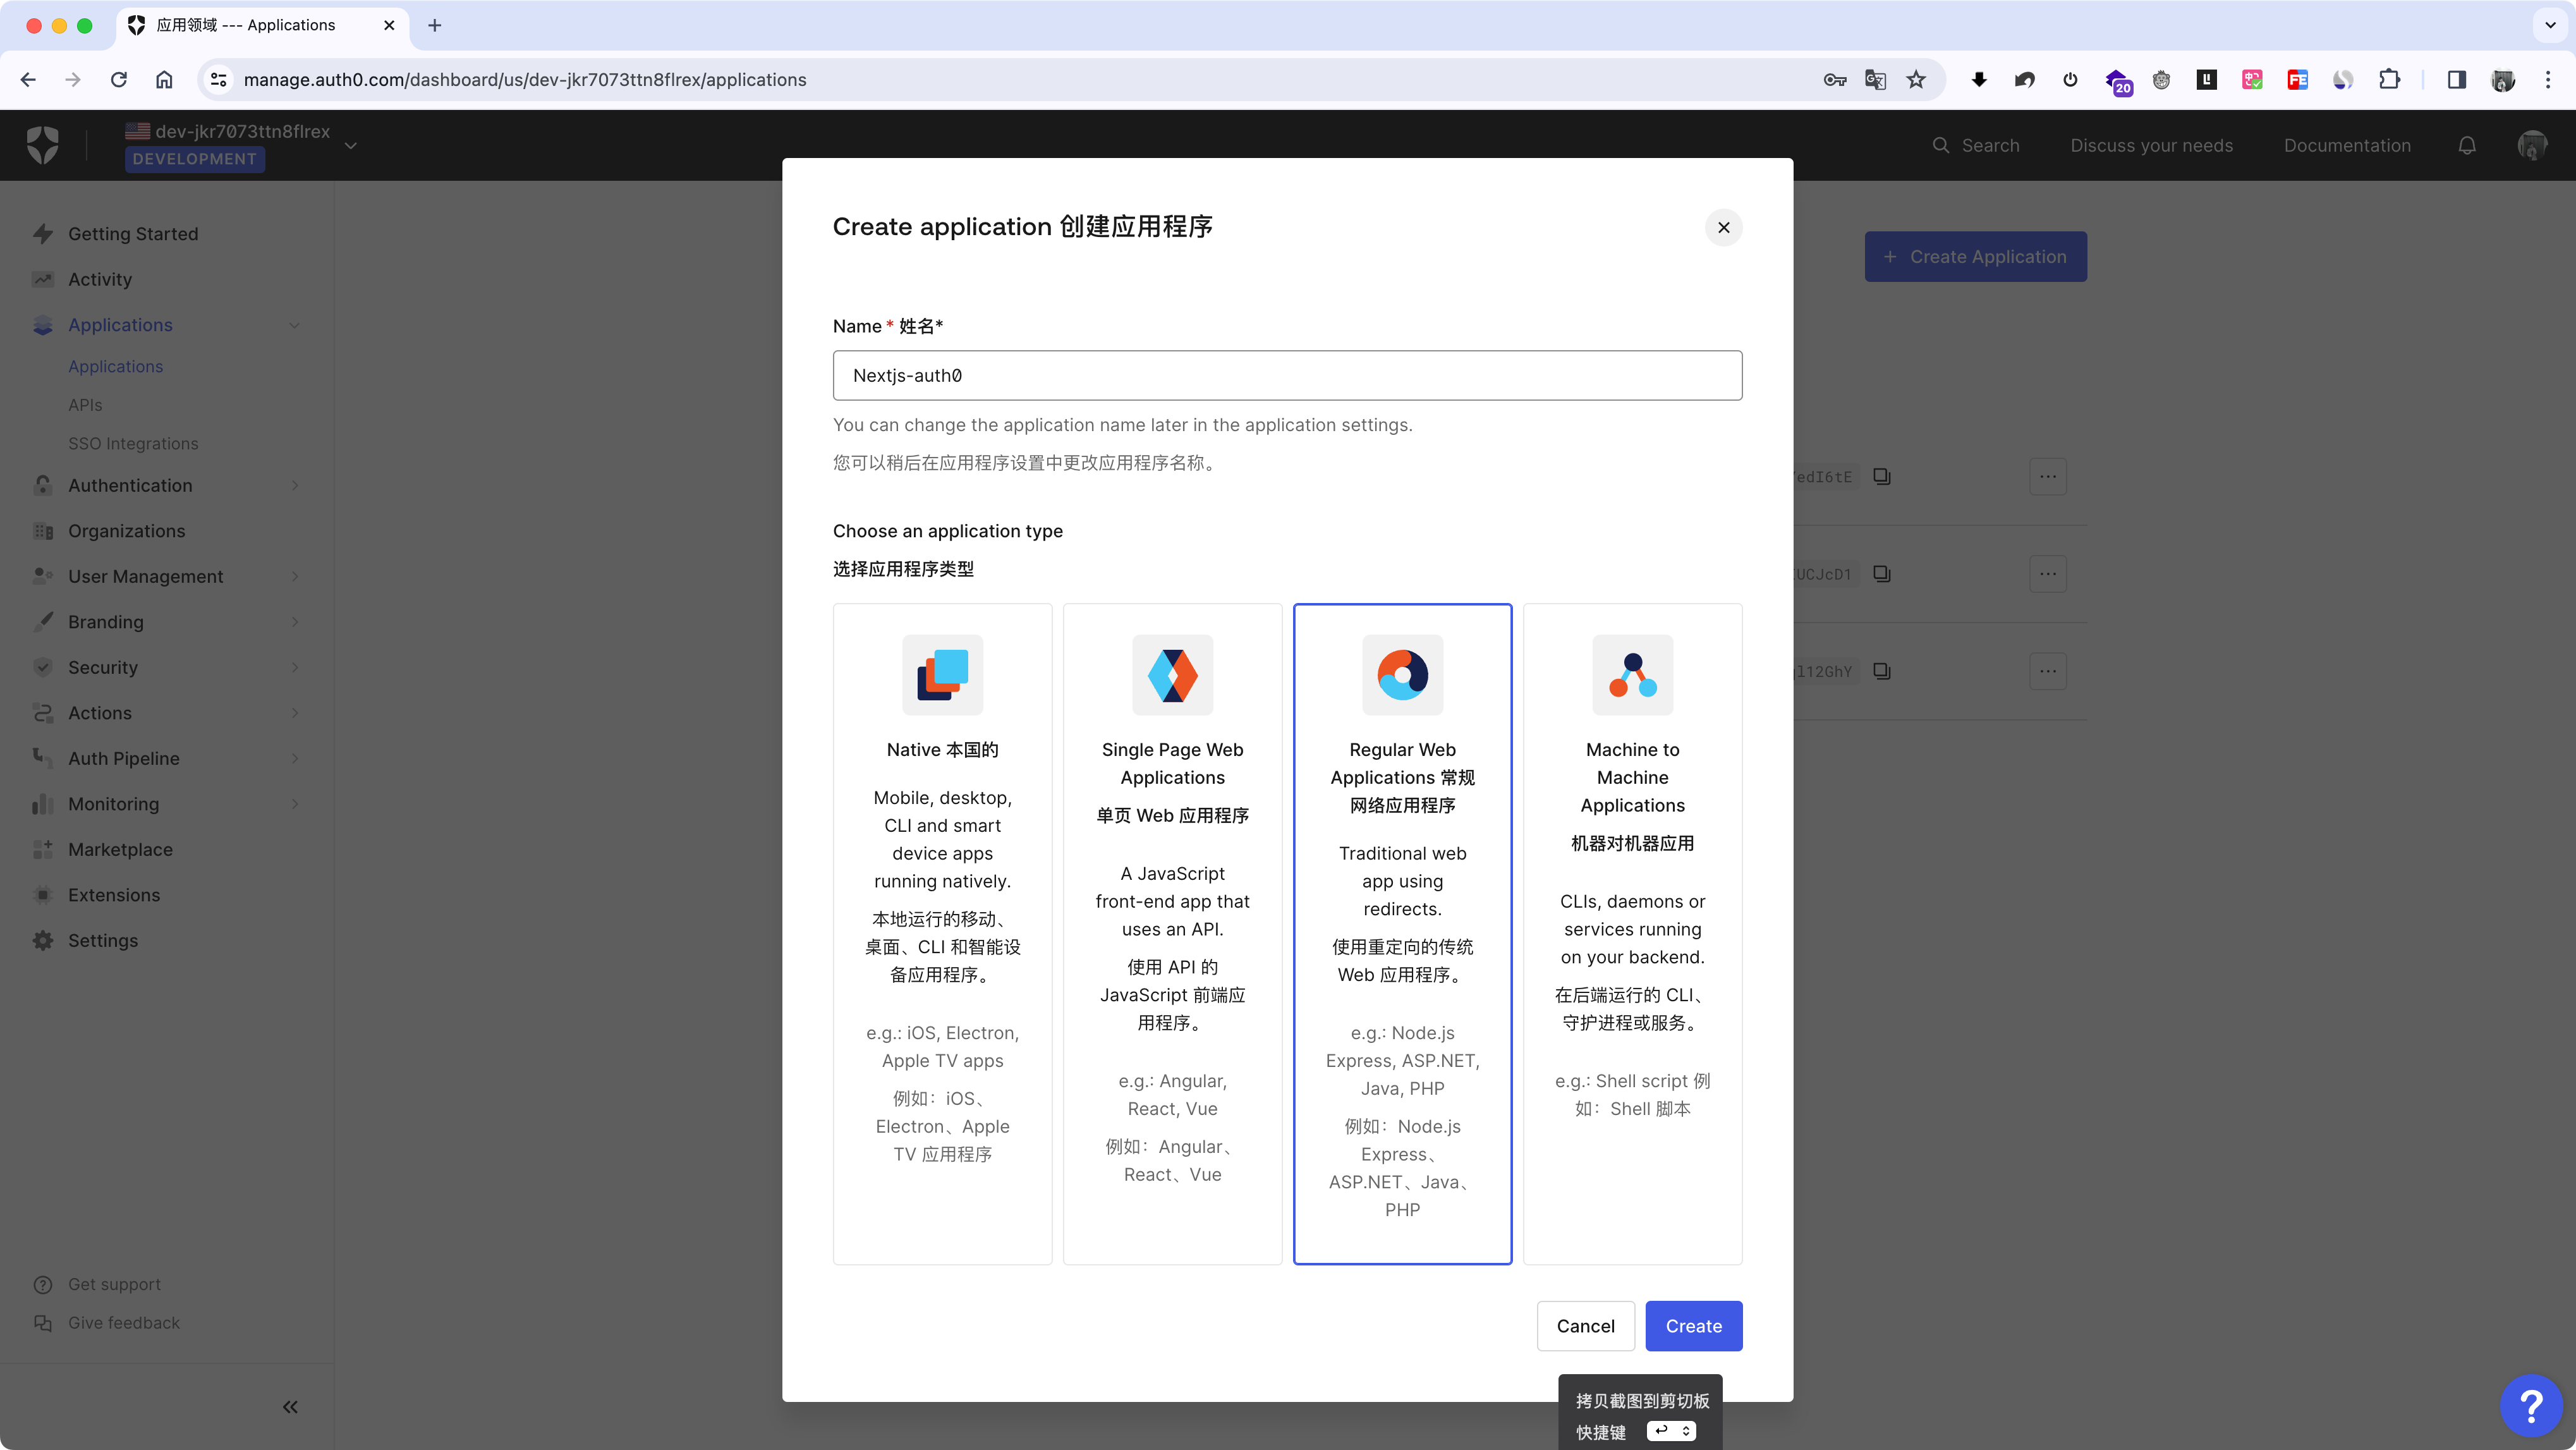Open the user avatar menu top right
The width and height of the screenshot is (2576, 1450).
pyautogui.click(x=2533, y=145)
